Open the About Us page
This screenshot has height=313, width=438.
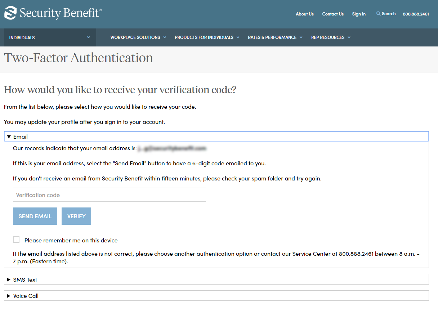(305, 14)
